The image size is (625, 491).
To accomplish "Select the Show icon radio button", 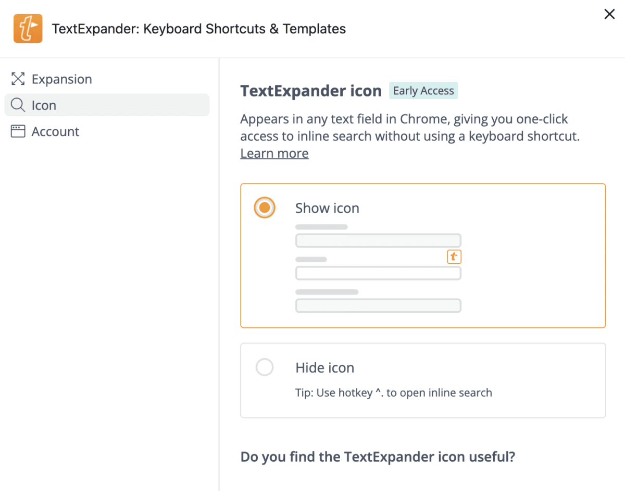I will (x=265, y=208).
